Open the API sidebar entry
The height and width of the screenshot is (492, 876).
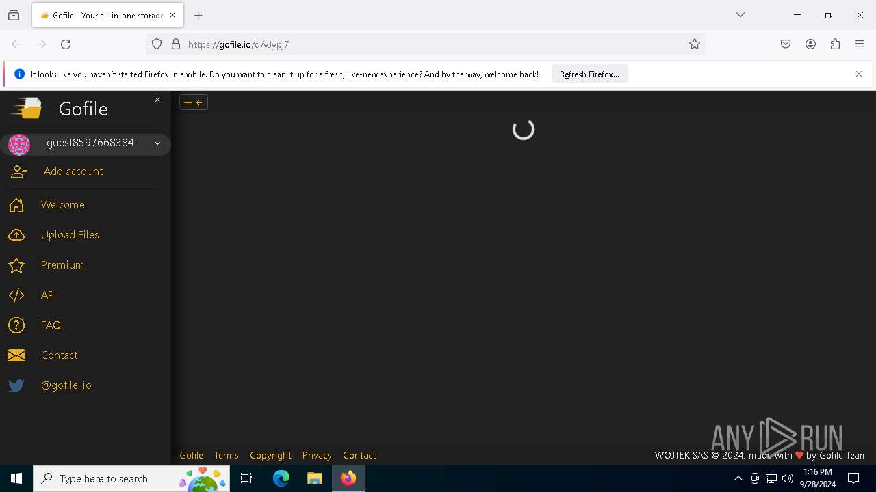49,295
